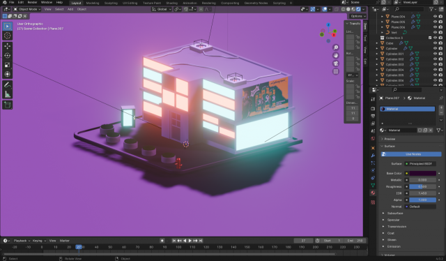Toggle the camera view icon
Image resolution: width=446 pixels, height=261 pixels.
click(336, 64)
